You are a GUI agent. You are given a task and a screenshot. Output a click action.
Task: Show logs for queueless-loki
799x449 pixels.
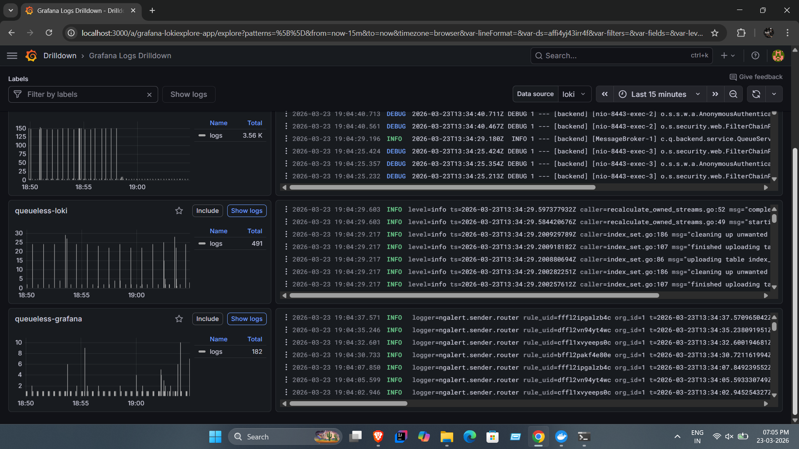point(247,211)
